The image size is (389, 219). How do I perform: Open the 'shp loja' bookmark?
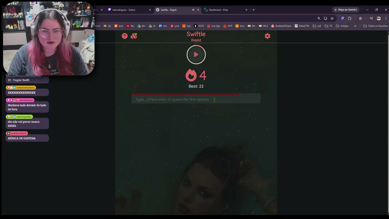coord(213,26)
